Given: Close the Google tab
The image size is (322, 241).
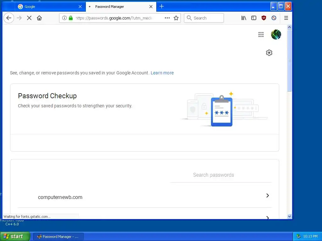Looking at the screenshot, I should [x=80, y=7].
